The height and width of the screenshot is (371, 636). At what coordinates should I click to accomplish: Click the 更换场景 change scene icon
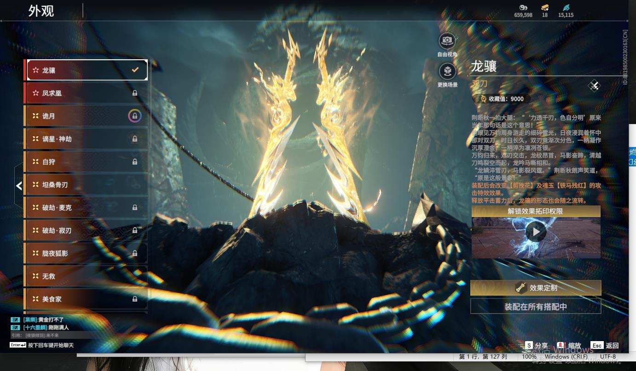tap(447, 71)
